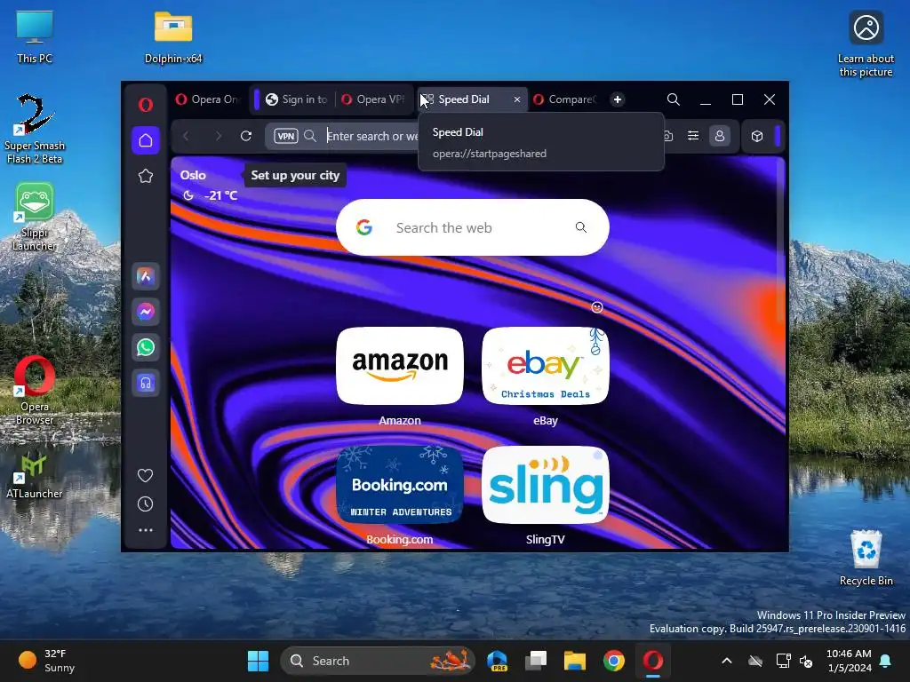Reload the current page
This screenshot has height=682, width=910.
(x=246, y=136)
